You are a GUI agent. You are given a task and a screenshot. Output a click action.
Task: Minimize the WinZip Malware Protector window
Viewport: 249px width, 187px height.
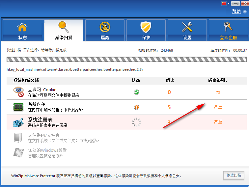click(x=235, y=4)
